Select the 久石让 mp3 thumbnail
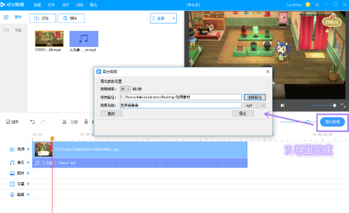 (x=84, y=39)
